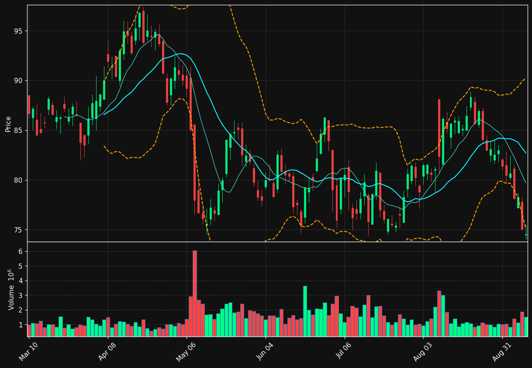This screenshot has width=532, height=368.
Task: Click the Volume 10⁶ axis title
Action: click(11, 289)
